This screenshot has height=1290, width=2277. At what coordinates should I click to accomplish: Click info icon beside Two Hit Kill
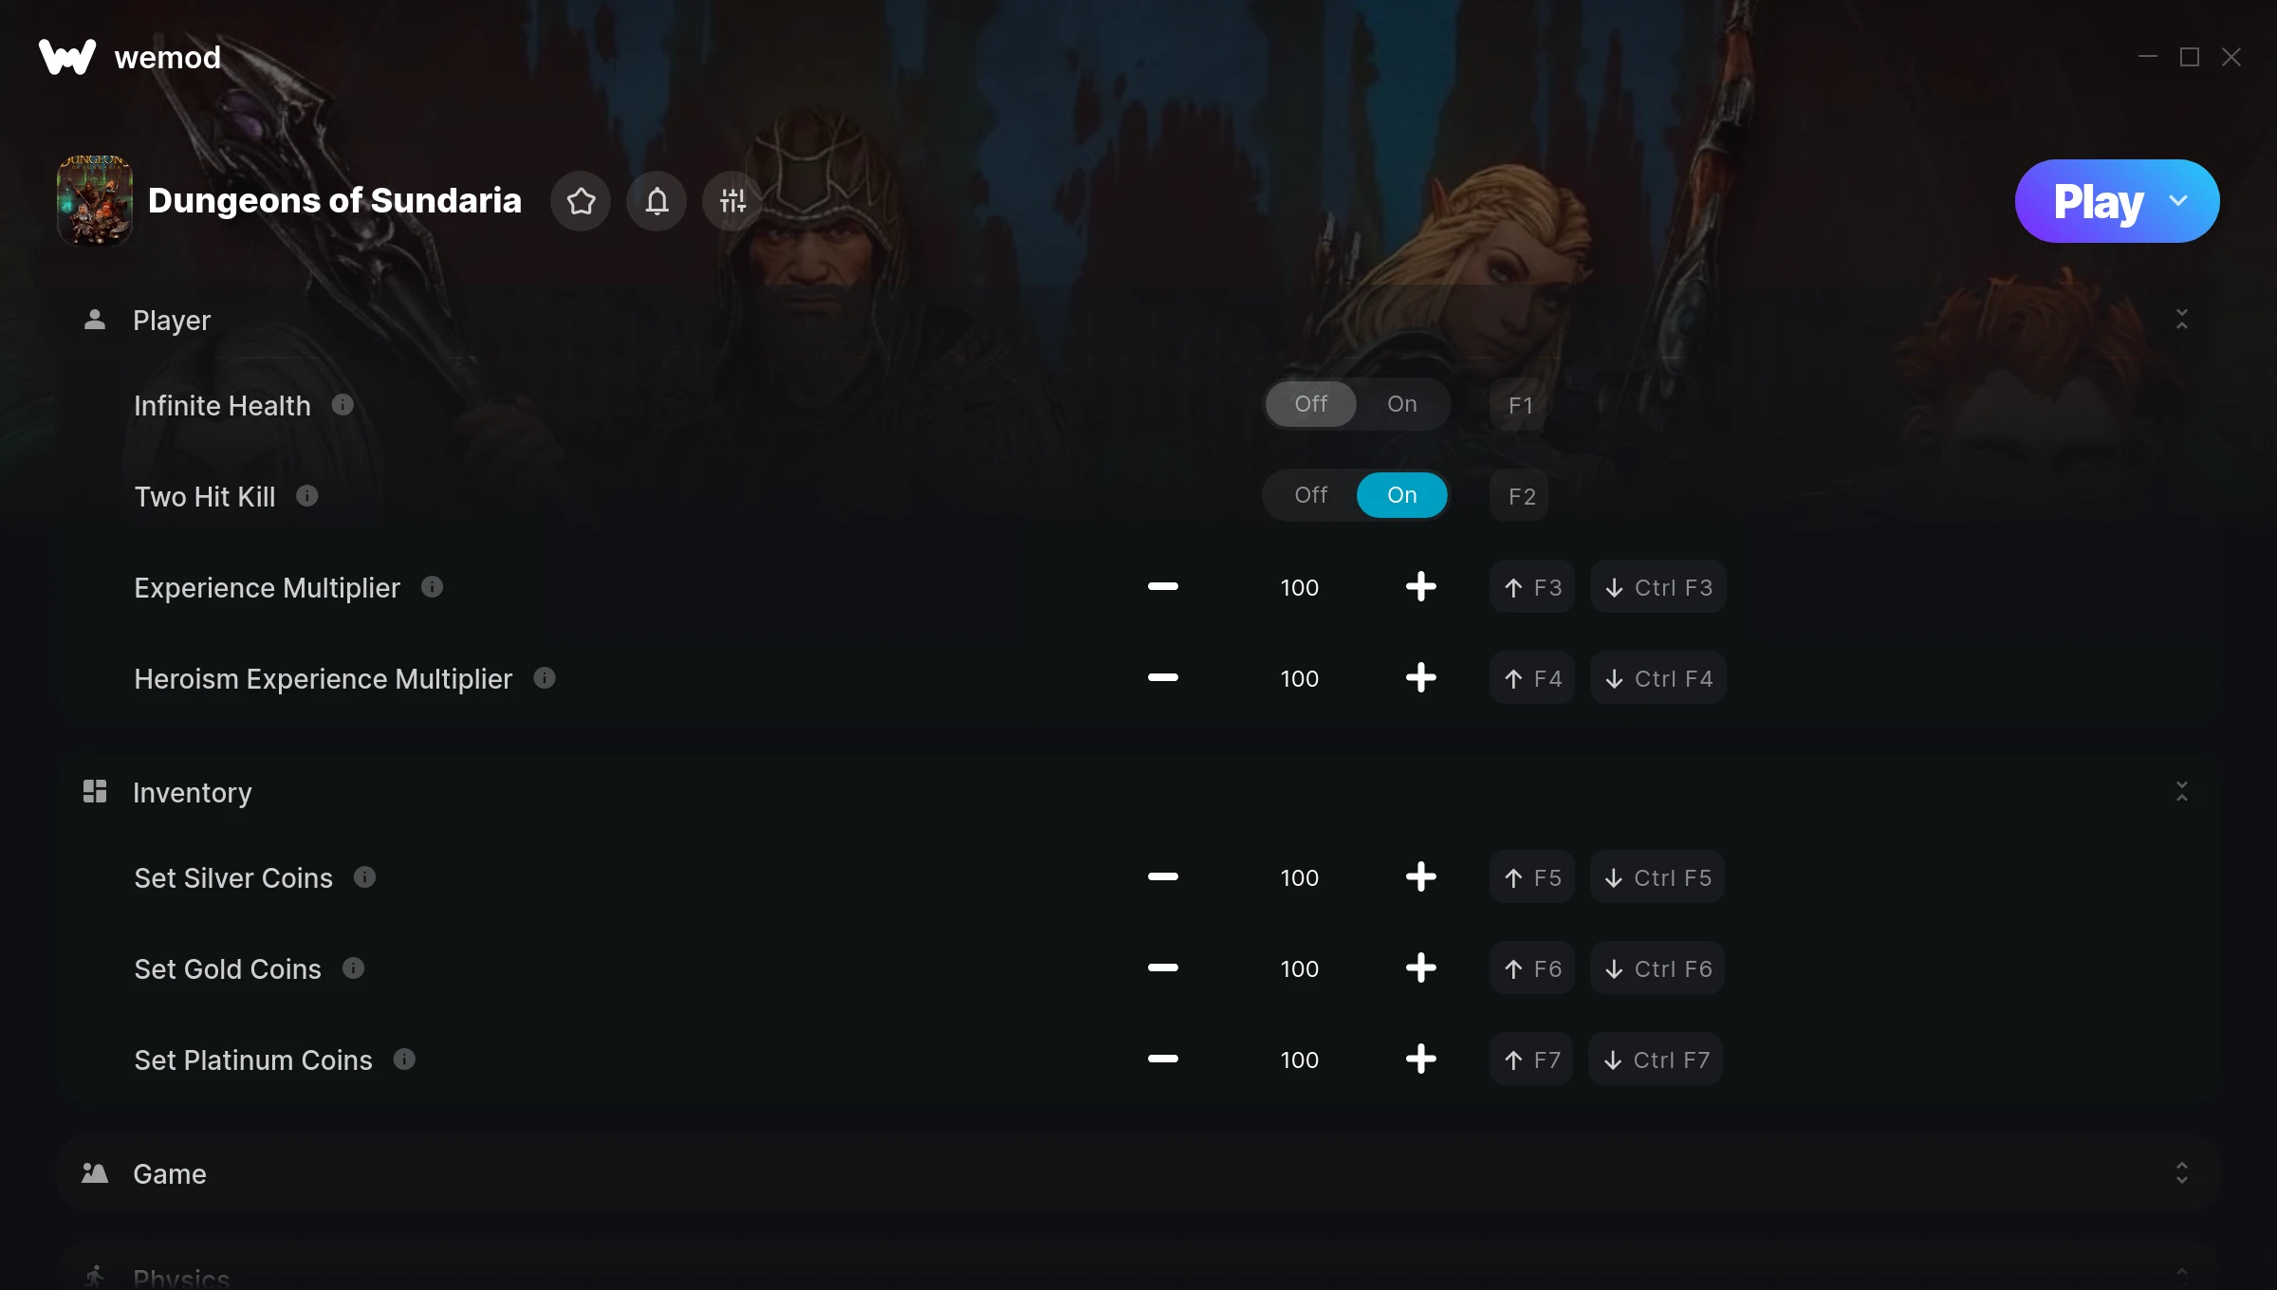[306, 496]
